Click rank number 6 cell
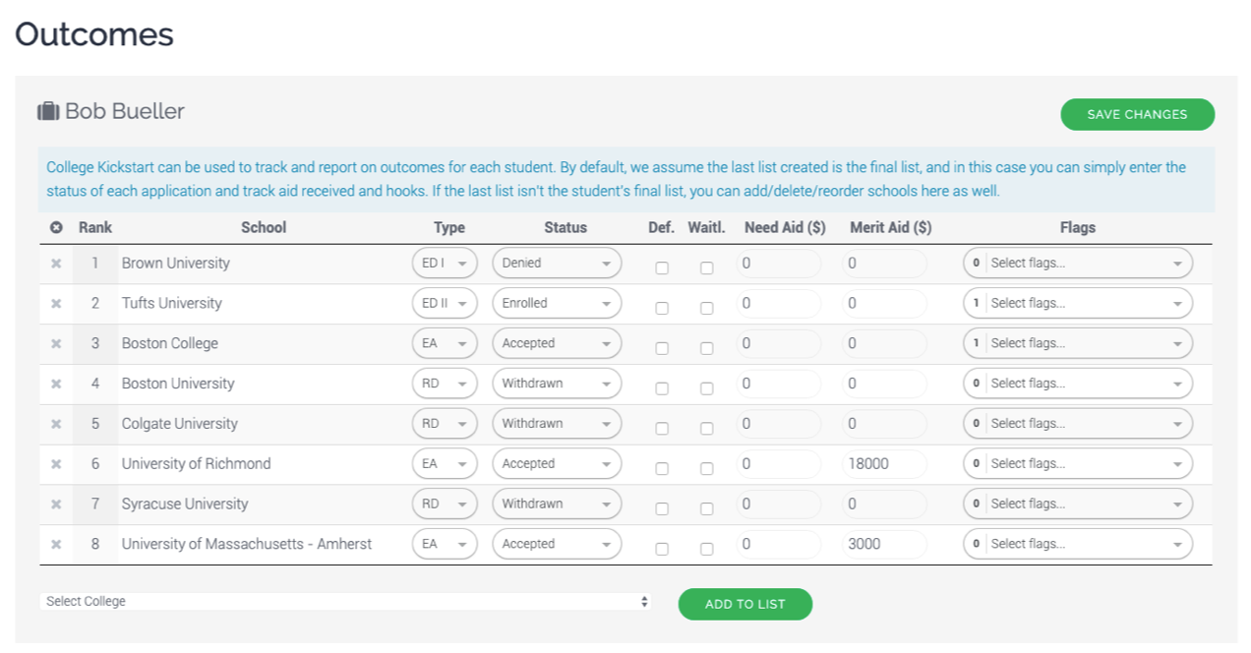The height and width of the screenshot is (653, 1251). pyautogui.click(x=95, y=464)
